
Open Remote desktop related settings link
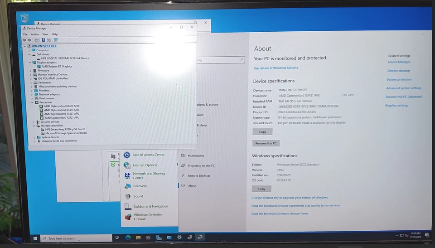[x=398, y=71]
